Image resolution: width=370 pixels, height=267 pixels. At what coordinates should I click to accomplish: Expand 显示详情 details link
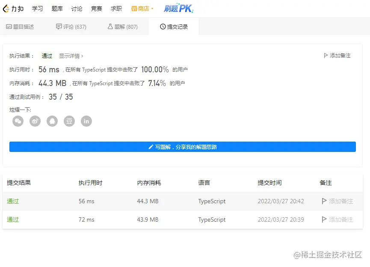(71, 56)
